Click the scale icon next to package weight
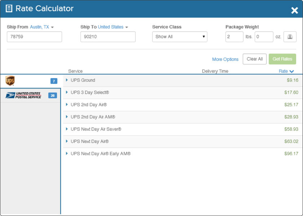The height and width of the screenshot is (216, 303). 290,37
